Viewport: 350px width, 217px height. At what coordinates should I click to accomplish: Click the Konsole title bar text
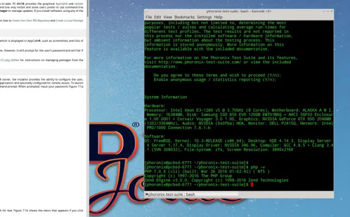(x=239, y=11)
